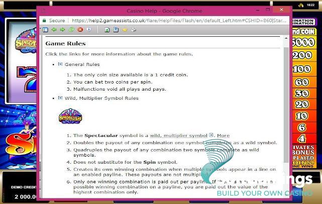
Task: Open the 'wild, multiplier symbol' link
Action: pos(178,135)
